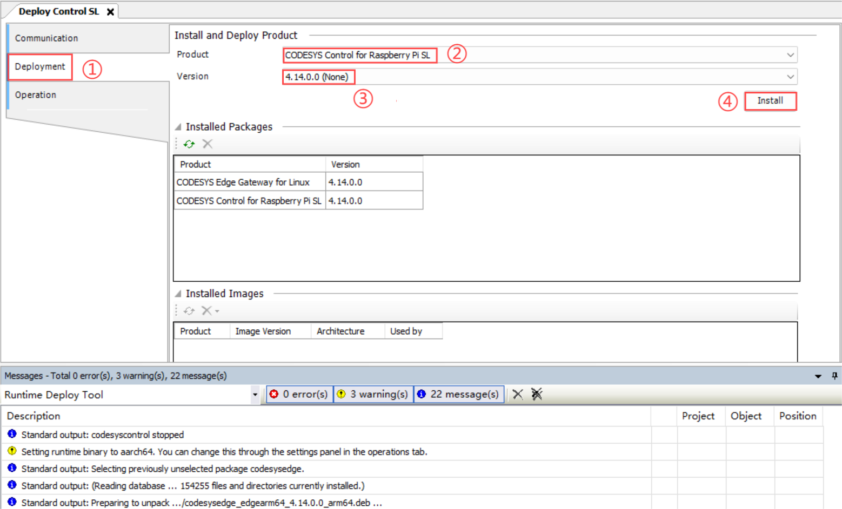842x509 pixels.
Task: Switch to the Deployment tab
Action: pyautogui.click(x=40, y=67)
